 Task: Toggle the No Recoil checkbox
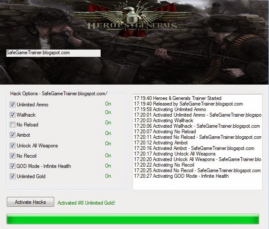12,156
